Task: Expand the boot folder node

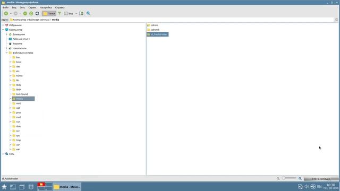Action: pyautogui.click(x=10, y=62)
